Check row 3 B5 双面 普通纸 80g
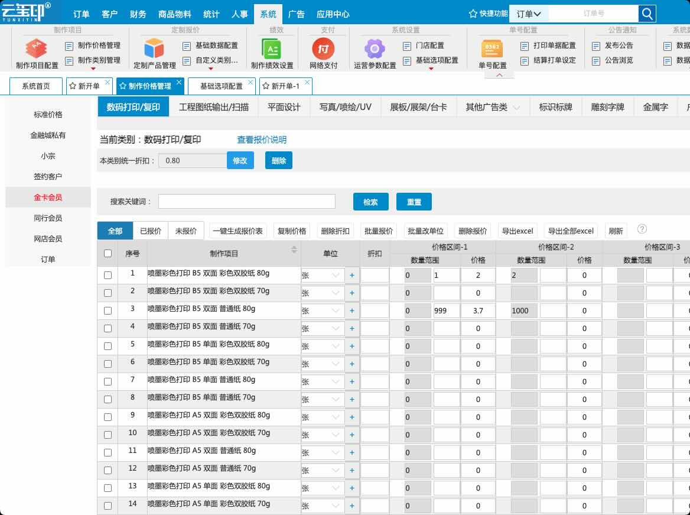The width and height of the screenshot is (690, 515). (108, 310)
